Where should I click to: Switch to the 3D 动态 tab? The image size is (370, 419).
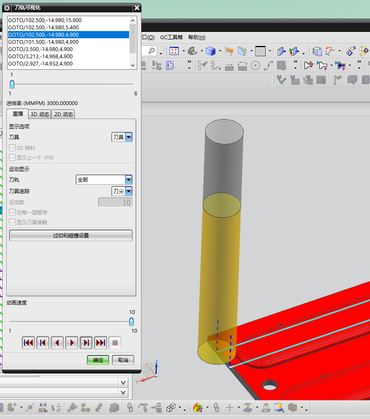point(40,114)
